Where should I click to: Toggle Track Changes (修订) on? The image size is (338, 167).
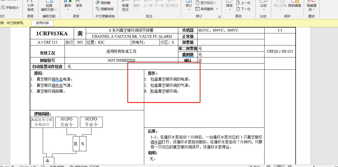click(x=189, y=6)
